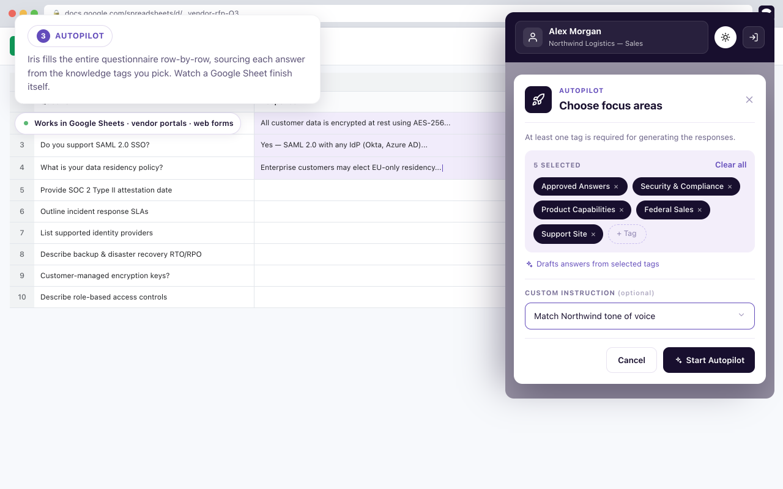Select 'Provide SOC 2 Type II attestation date'

tap(144, 190)
